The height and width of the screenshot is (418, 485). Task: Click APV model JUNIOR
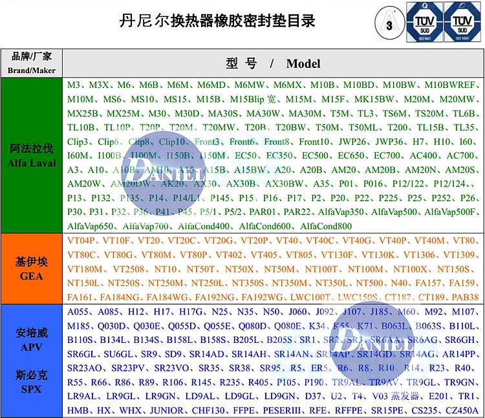click(x=166, y=411)
